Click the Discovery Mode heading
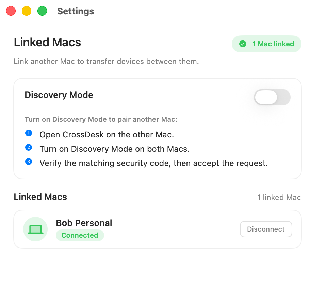The height and width of the screenshot is (306, 326). click(59, 95)
